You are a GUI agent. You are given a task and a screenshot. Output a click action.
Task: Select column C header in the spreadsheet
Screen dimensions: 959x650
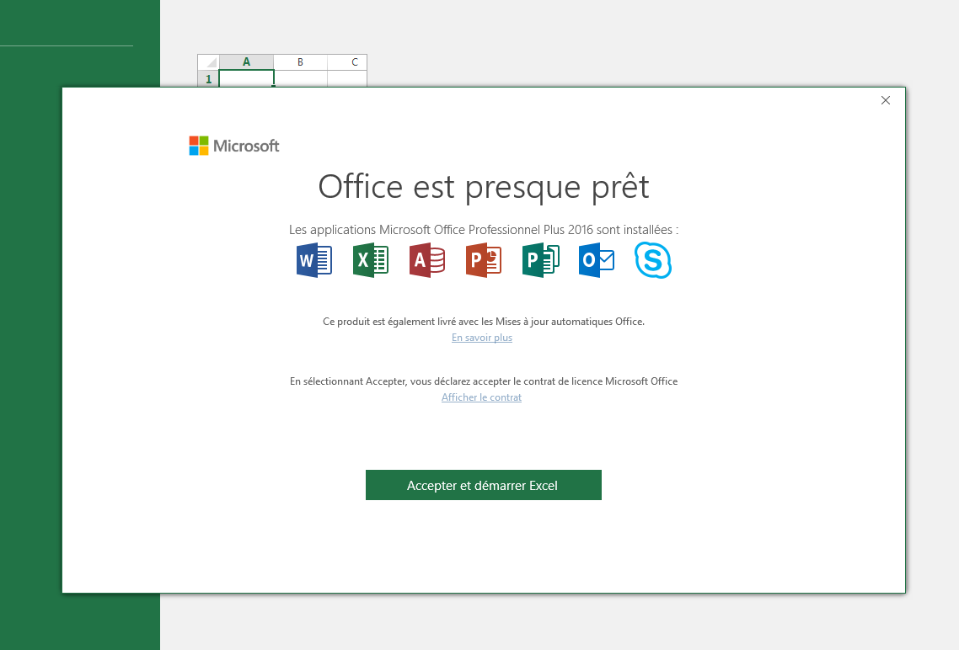point(347,61)
